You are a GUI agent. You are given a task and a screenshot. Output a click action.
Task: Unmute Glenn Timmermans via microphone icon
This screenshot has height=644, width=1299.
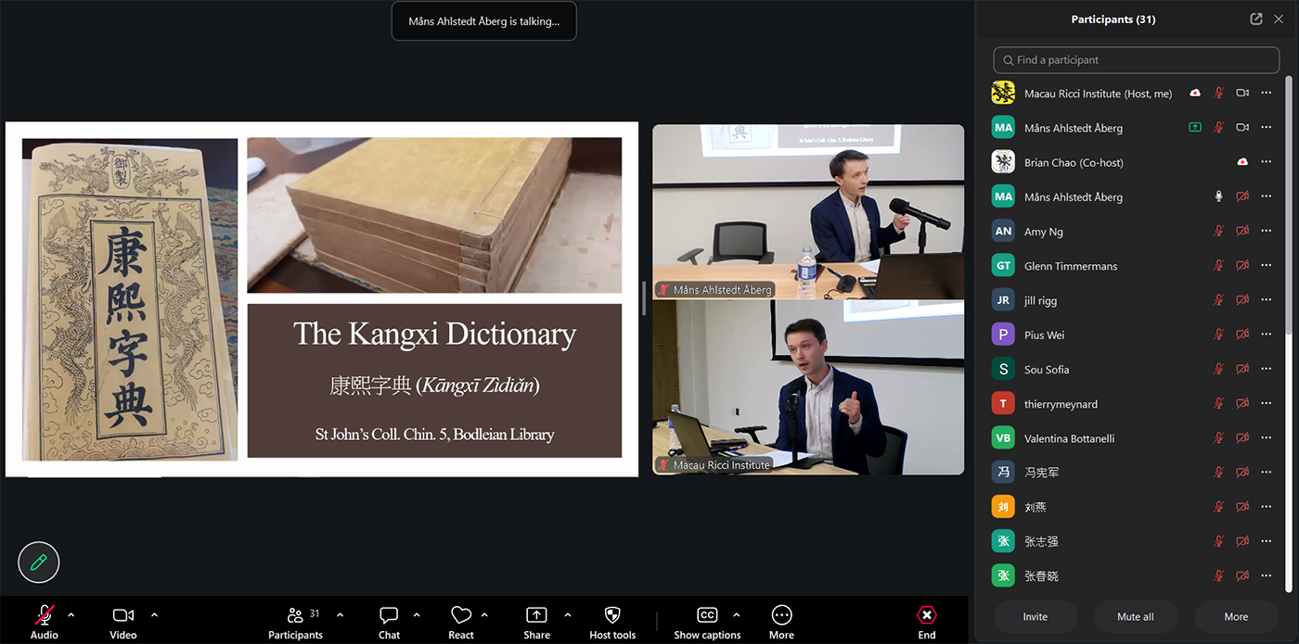tap(1219, 266)
